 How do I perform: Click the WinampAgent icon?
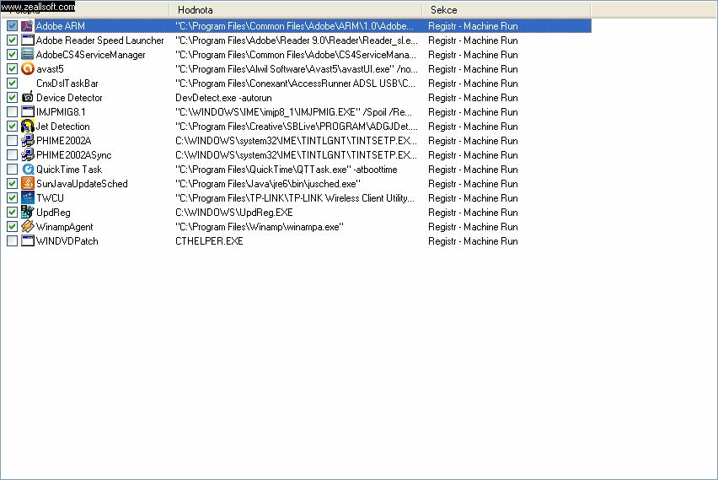pyautogui.click(x=28, y=226)
